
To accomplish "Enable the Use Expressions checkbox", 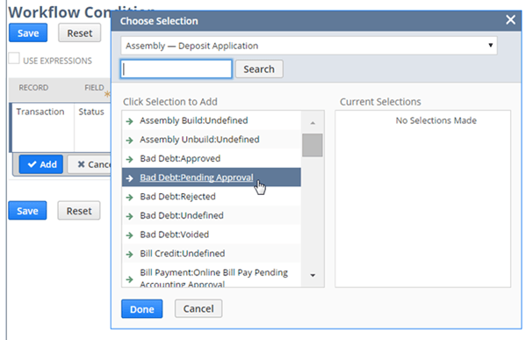I will [x=14, y=58].
